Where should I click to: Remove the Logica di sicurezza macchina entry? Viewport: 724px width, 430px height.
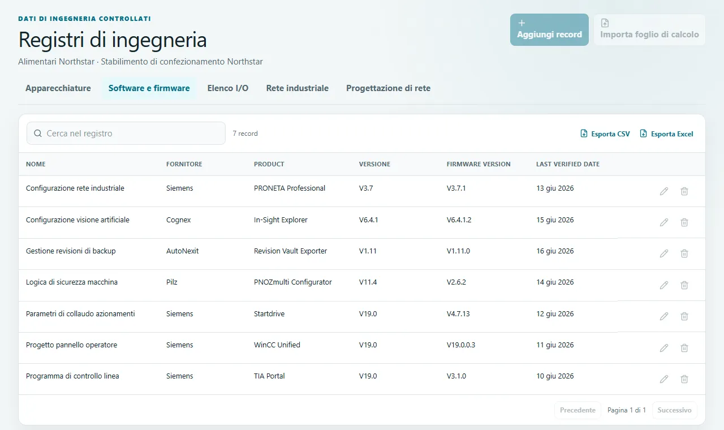[x=684, y=285]
